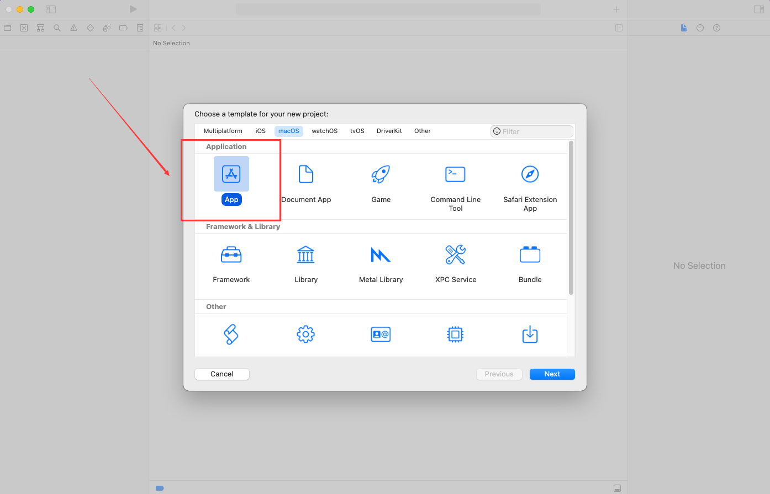Viewport: 770px width, 494px height.
Task: Select the DriverKit tab
Action: point(389,131)
